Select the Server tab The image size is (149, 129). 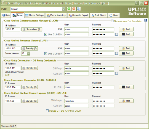coord(18,15)
